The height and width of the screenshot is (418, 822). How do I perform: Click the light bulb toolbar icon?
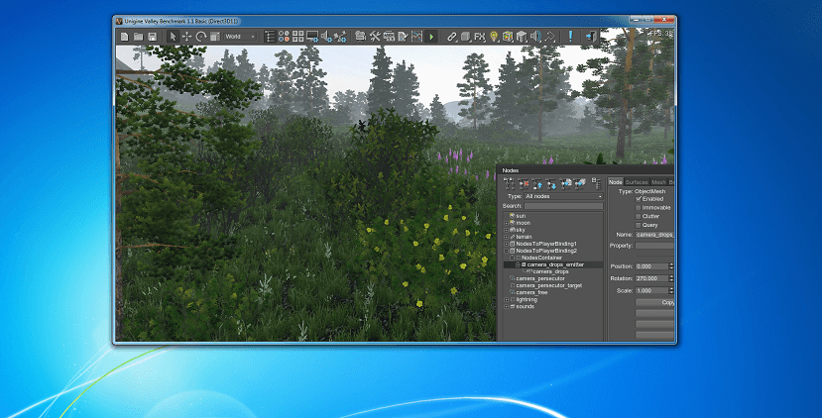pyautogui.click(x=494, y=36)
